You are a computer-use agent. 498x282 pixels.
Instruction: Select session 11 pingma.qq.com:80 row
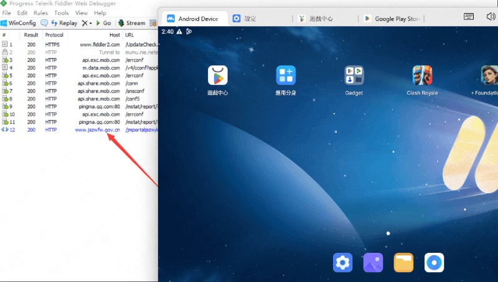[x=79, y=122]
